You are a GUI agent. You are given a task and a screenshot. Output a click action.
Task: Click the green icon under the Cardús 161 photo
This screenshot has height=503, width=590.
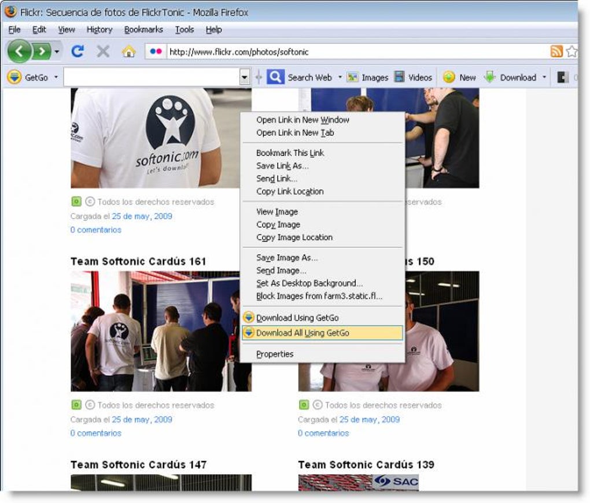pos(76,405)
